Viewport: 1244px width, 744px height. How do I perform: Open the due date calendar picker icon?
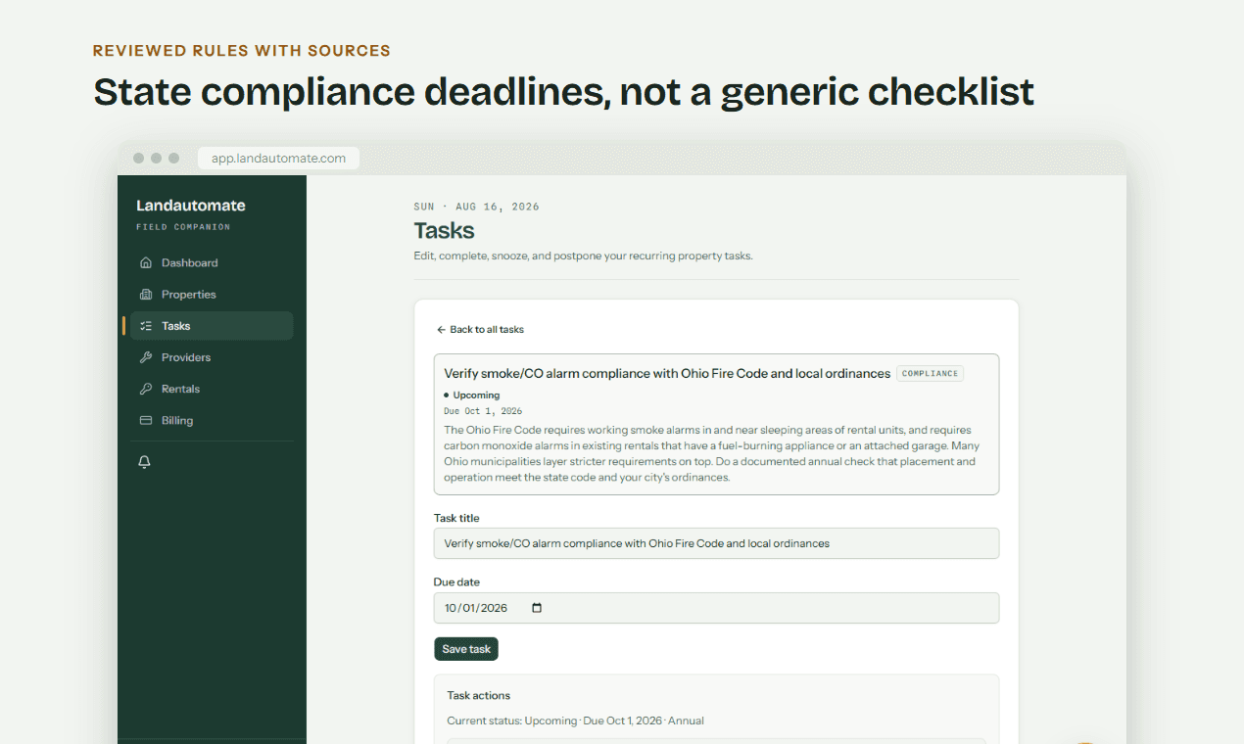pyautogui.click(x=537, y=608)
